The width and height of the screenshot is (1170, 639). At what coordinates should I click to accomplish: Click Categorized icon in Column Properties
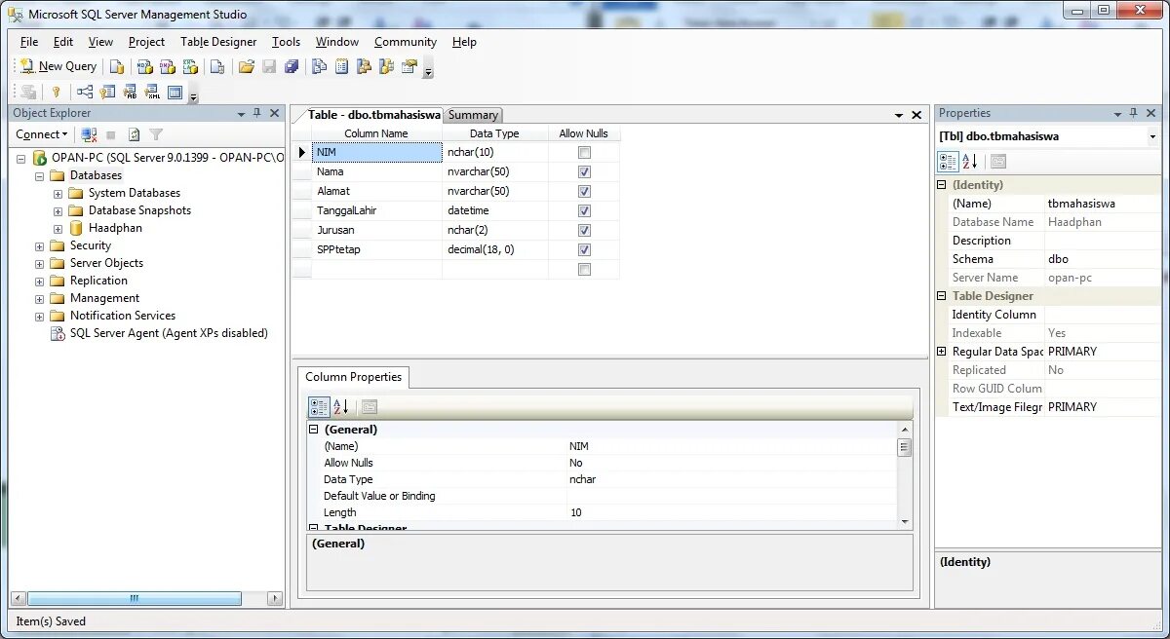(319, 406)
